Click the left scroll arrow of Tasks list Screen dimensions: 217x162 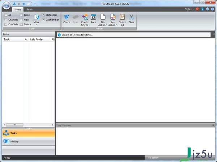4,125
